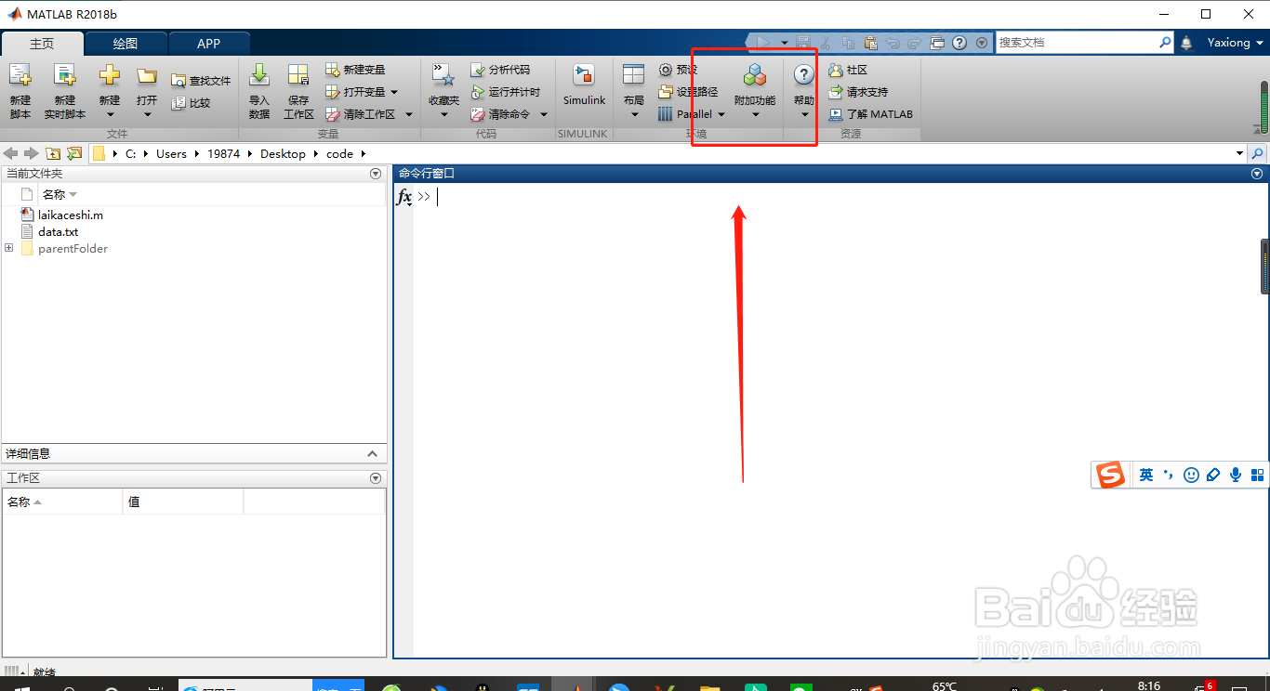Switch to the APP tab
This screenshot has height=691, width=1270.
tap(209, 44)
